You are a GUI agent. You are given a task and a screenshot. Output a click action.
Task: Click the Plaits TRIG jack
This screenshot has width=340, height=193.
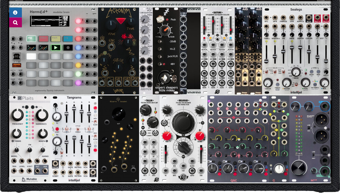(x=14, y=171)
